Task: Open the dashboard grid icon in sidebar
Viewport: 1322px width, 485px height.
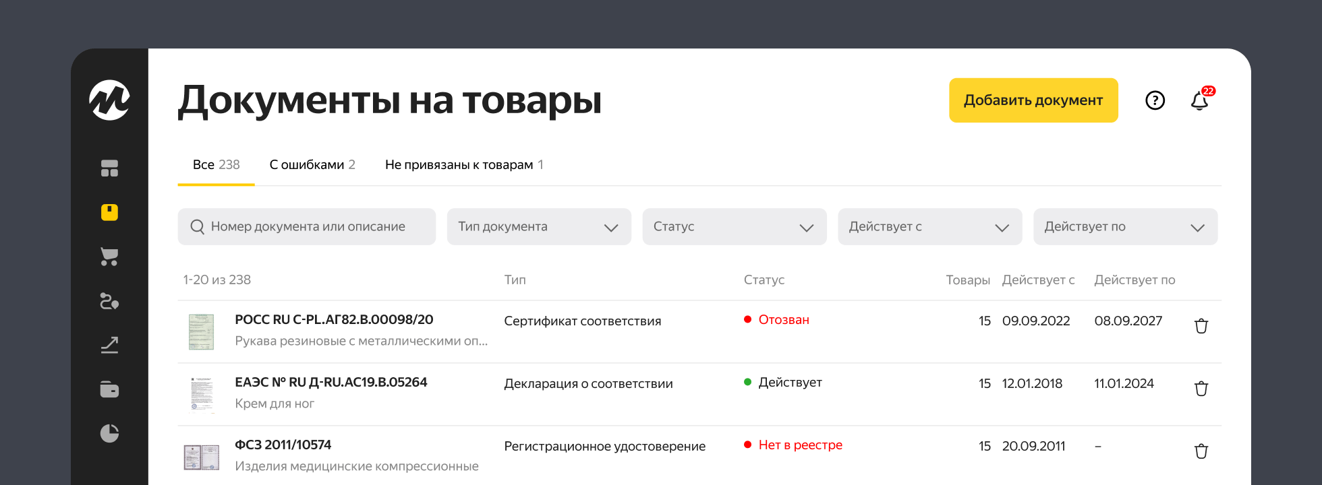Action: (x=109, y=168)
